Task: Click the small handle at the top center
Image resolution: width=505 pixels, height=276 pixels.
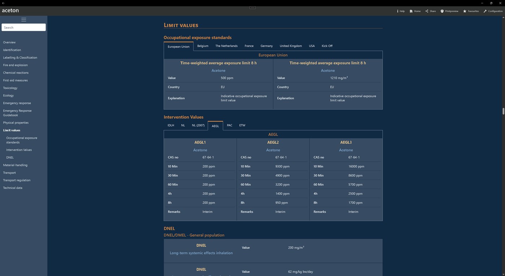Action: (x=253, y=8)
